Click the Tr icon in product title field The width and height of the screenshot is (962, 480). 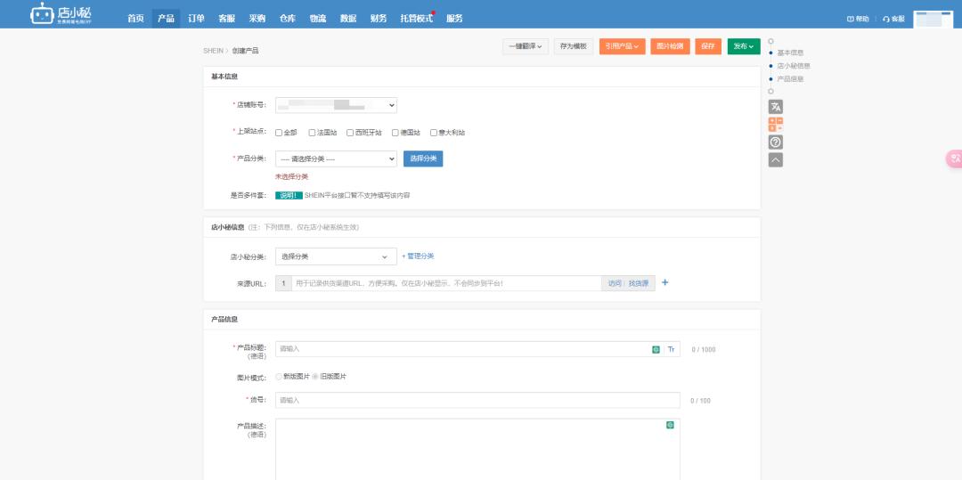point(672,349)
